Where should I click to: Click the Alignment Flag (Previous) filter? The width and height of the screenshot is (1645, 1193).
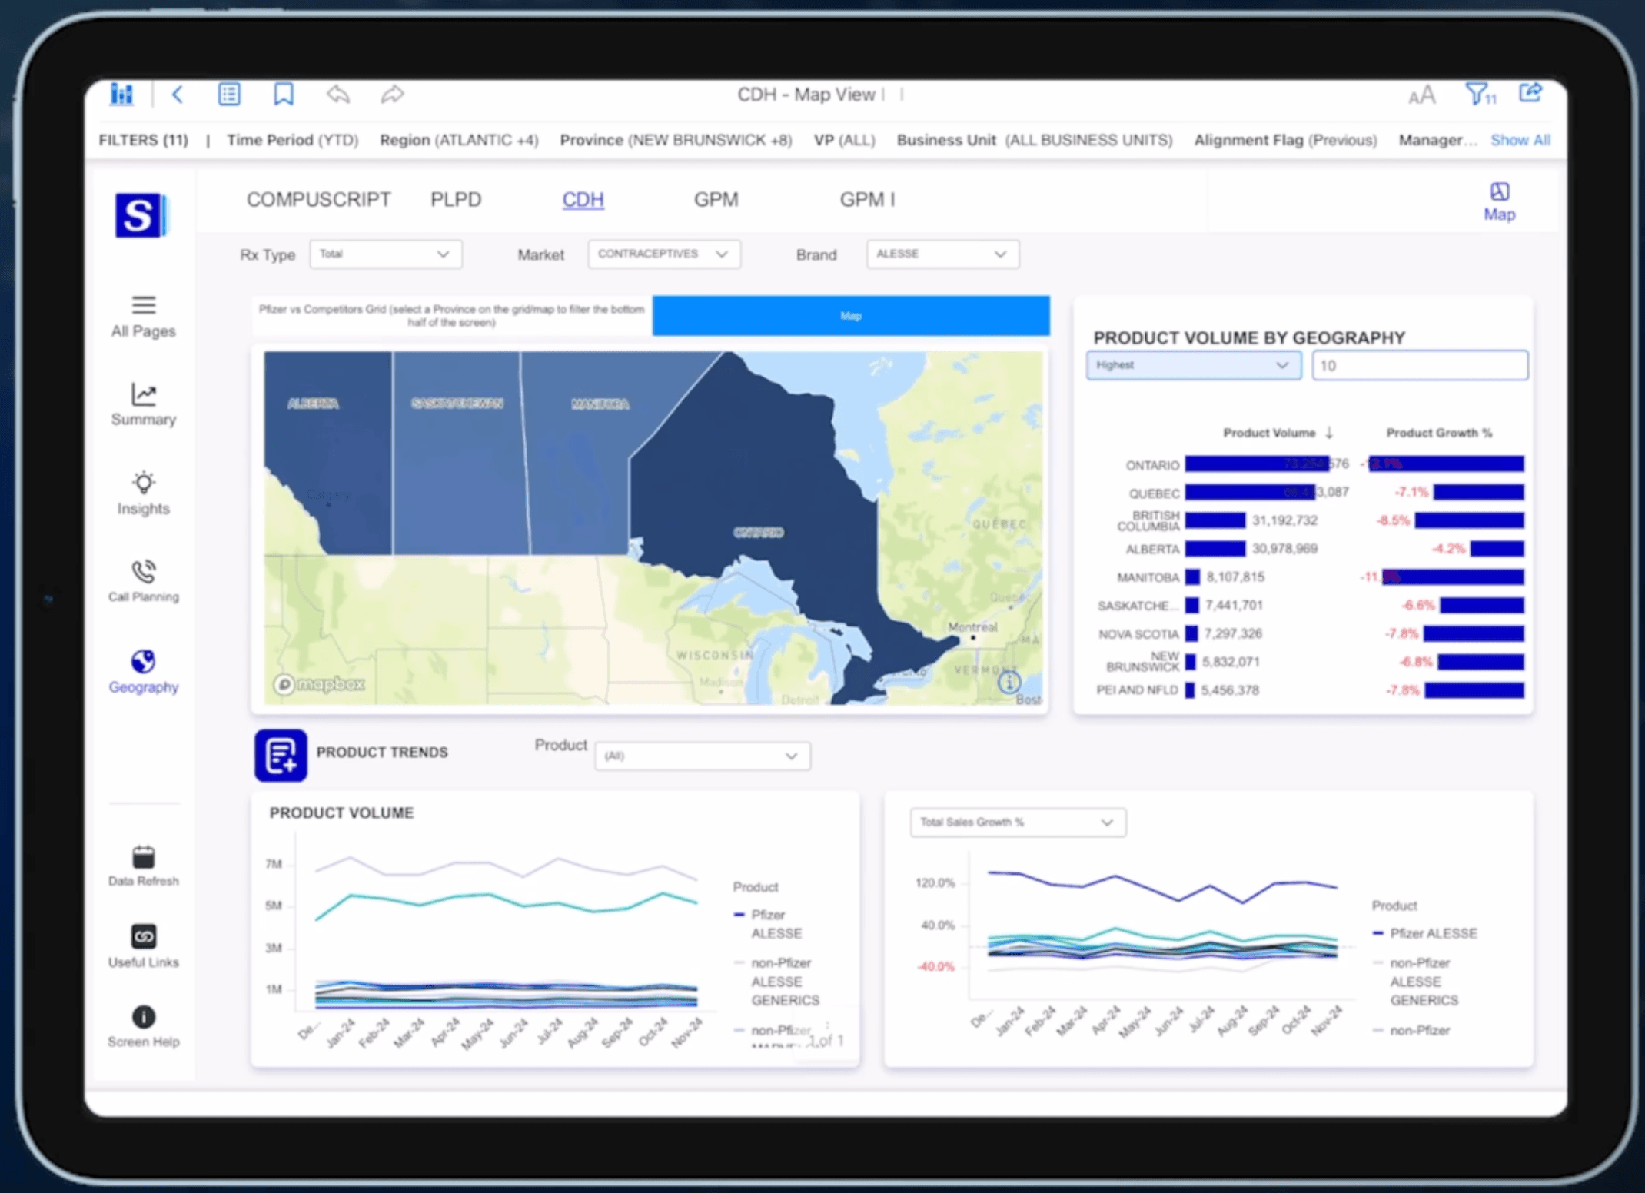pyautogui.click(x=1285, y=140)
